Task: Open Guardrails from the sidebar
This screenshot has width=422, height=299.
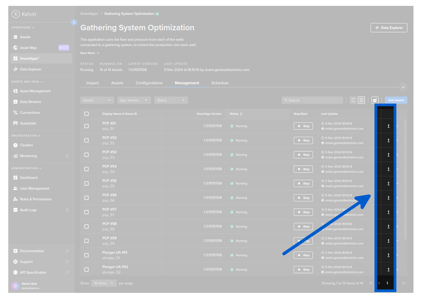Action: click(x=28, y=123)
